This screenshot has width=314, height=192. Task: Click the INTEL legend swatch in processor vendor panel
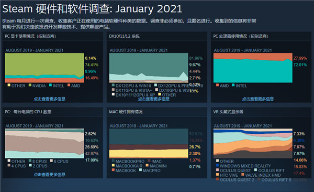[233, 85]
